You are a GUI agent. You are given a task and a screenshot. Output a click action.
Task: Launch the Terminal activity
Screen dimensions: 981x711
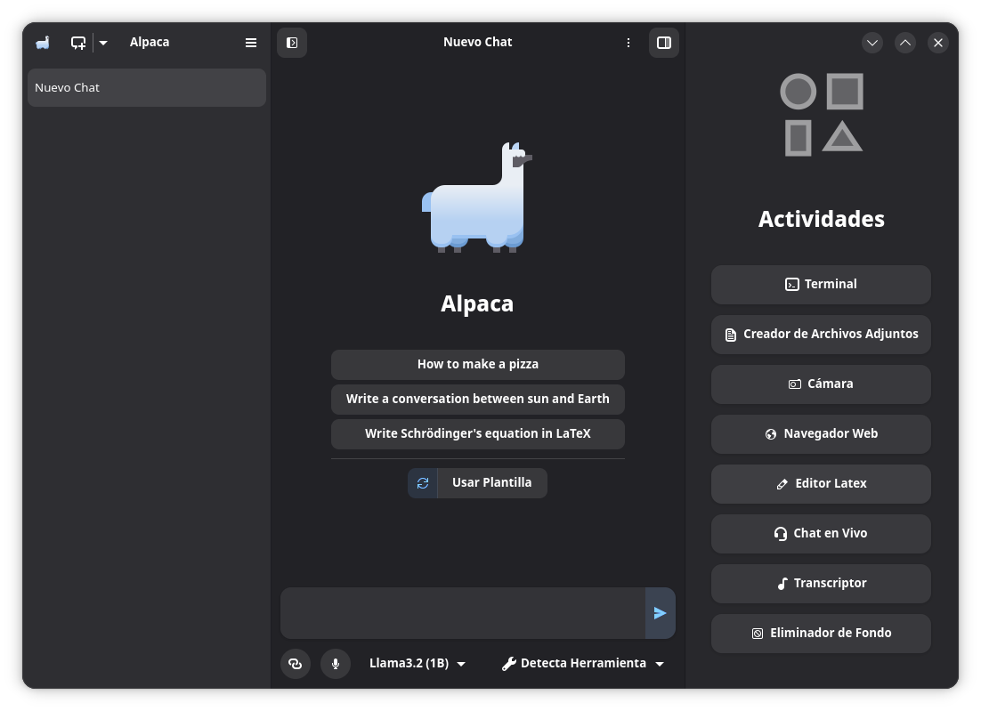821,285
